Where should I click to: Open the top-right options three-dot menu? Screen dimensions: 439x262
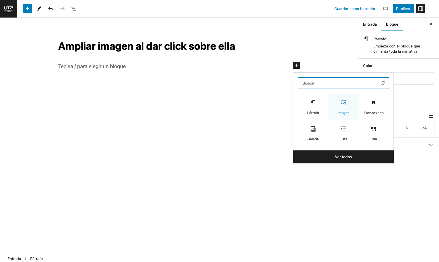click(x=432, y=9)
